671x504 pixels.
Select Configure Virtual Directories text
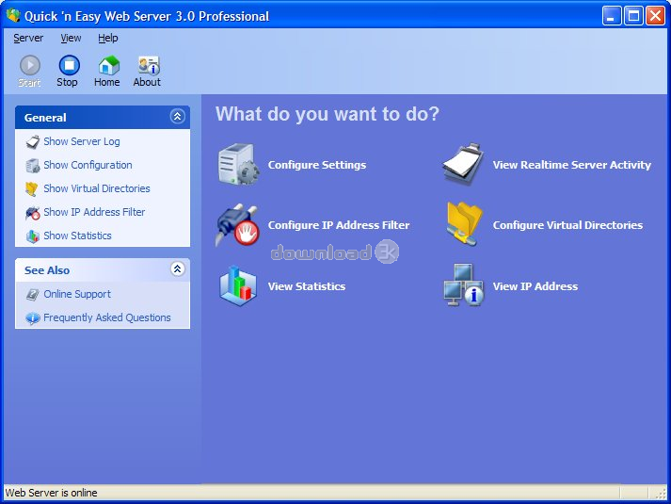point(567,225)
